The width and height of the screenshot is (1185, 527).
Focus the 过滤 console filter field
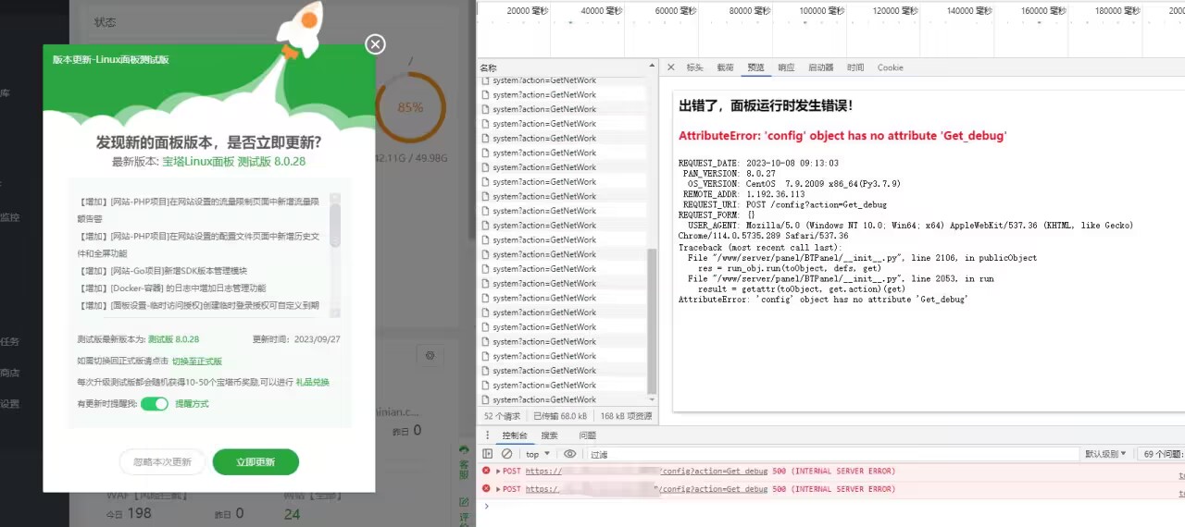pyautogui.click(x=832, y=454)
